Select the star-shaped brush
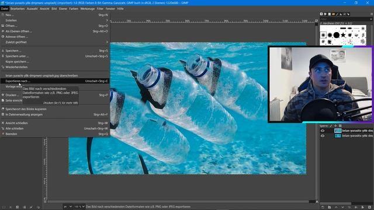Image resolution: width=374 pixels, height=210 pixels. coord(343,35)
